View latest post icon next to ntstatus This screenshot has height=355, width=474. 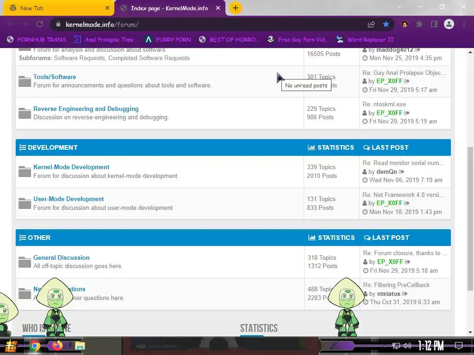point(405,294)
